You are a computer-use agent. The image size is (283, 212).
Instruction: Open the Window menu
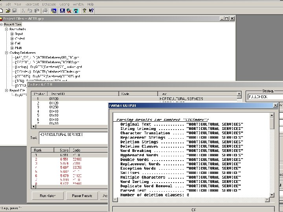[78, 4]
